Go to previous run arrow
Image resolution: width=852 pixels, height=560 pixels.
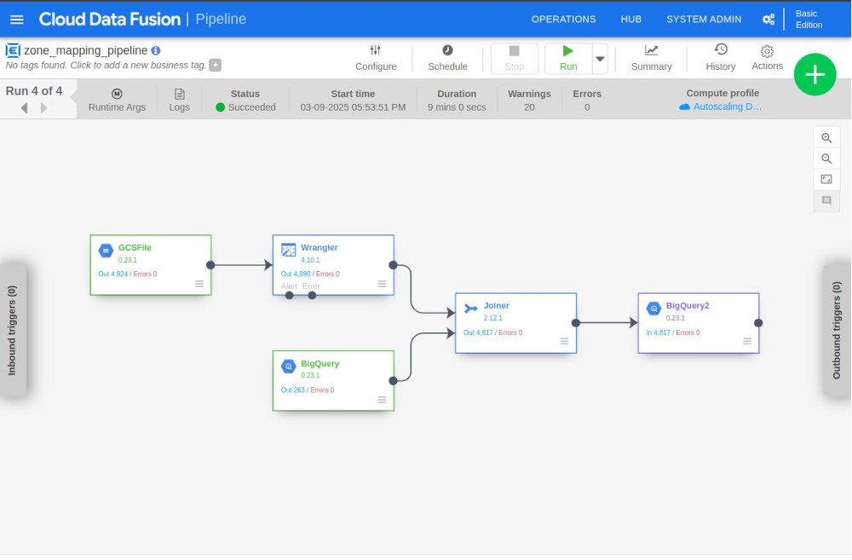click(x=24, y=107)
